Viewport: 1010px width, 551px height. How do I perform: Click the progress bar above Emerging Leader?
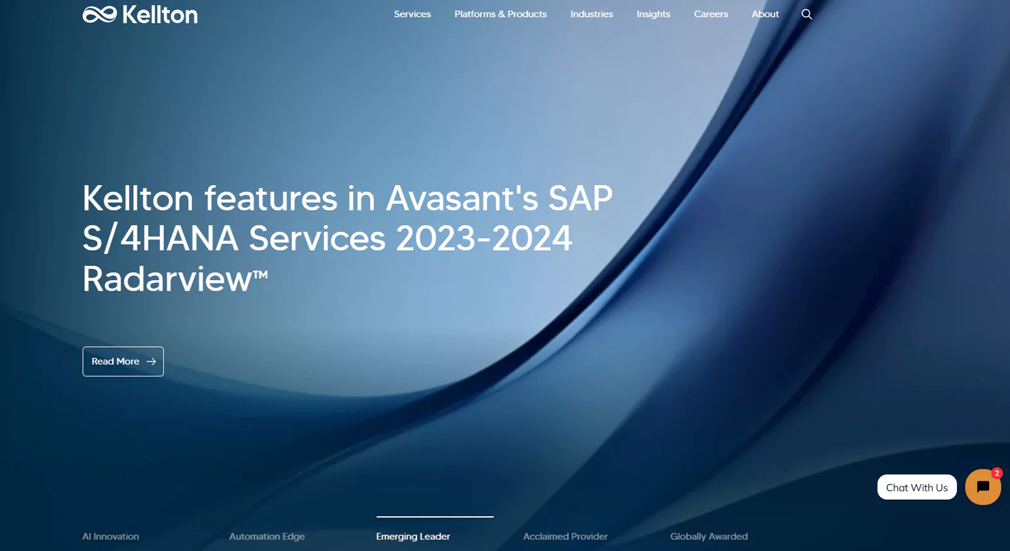(435, 517)
